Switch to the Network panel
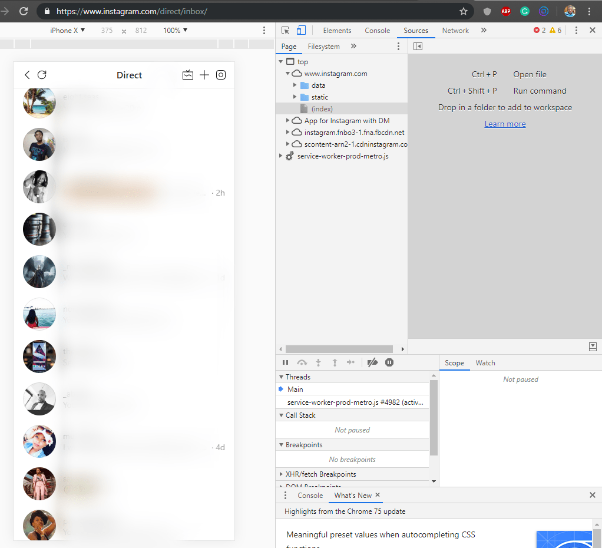 (x=455, y=30)
